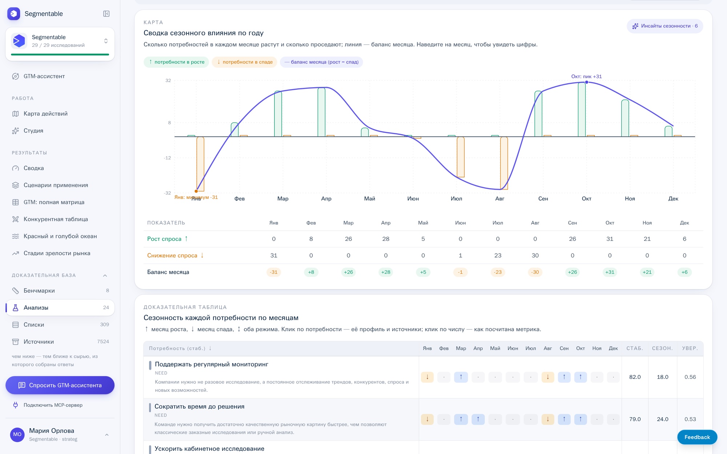727x454 pixels.
Task: Click the Сводка gauge icon
Action: (x=15, y=168)
